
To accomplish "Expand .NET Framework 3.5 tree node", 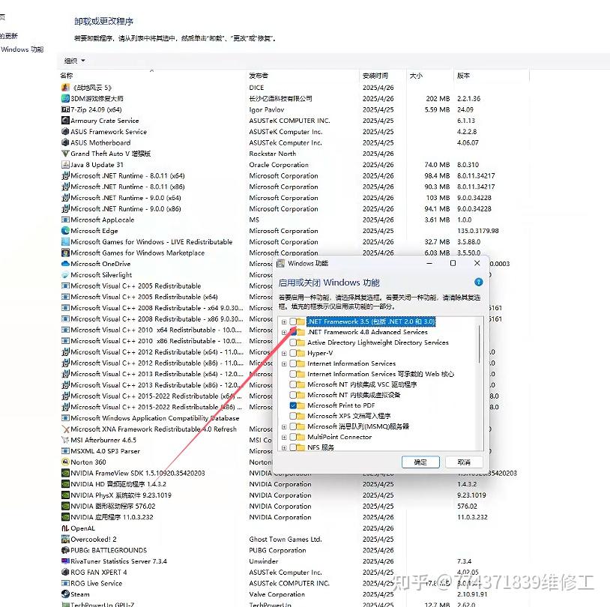I will [284, 321].
